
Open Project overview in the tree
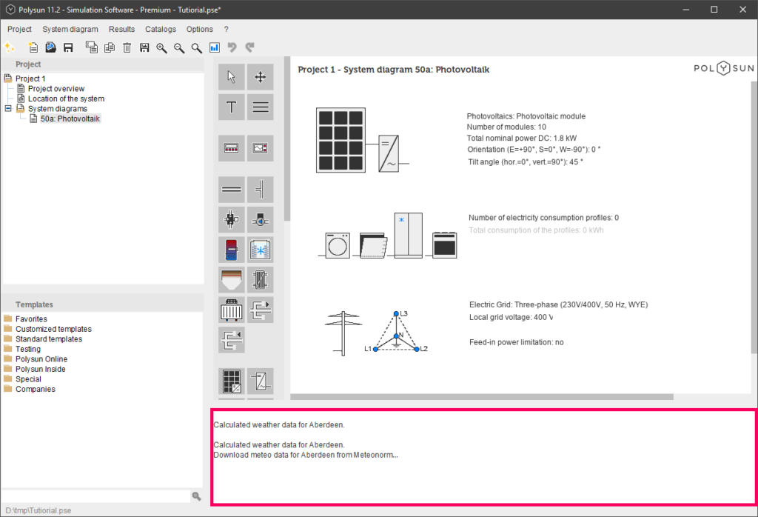tap(56, 89)
